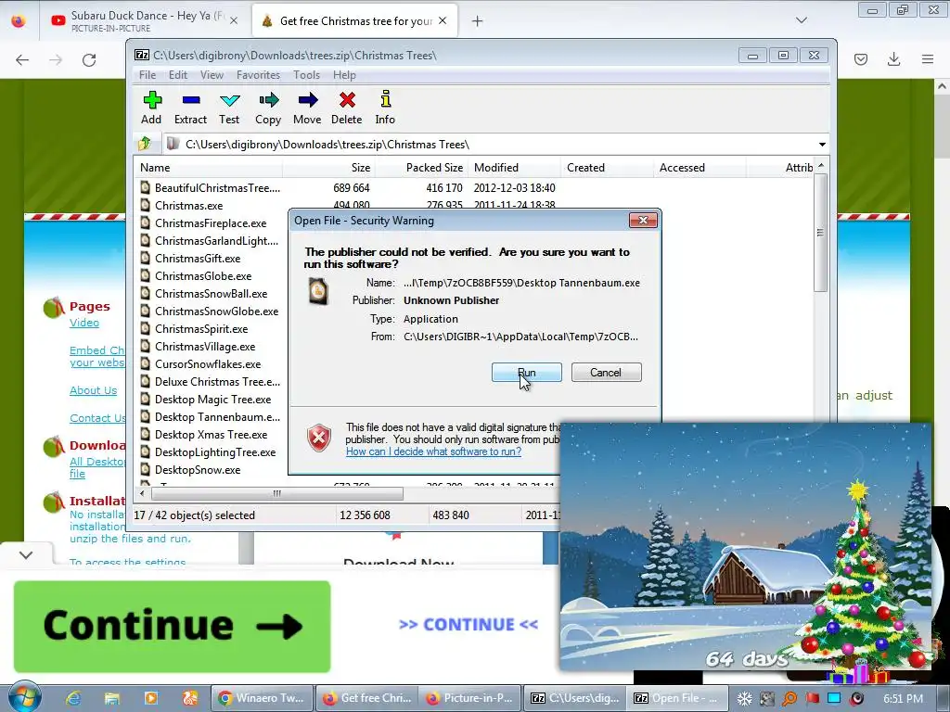Click the browser back arrow
Viewport: 950px width, 712px height.
pos(22,59)
